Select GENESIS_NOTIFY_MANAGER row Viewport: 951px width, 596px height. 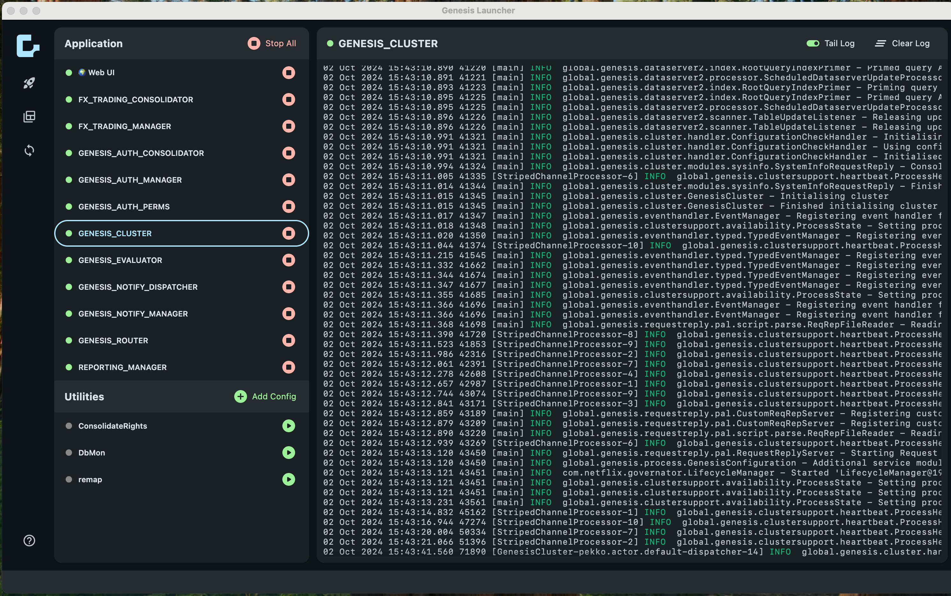point(181,314)
